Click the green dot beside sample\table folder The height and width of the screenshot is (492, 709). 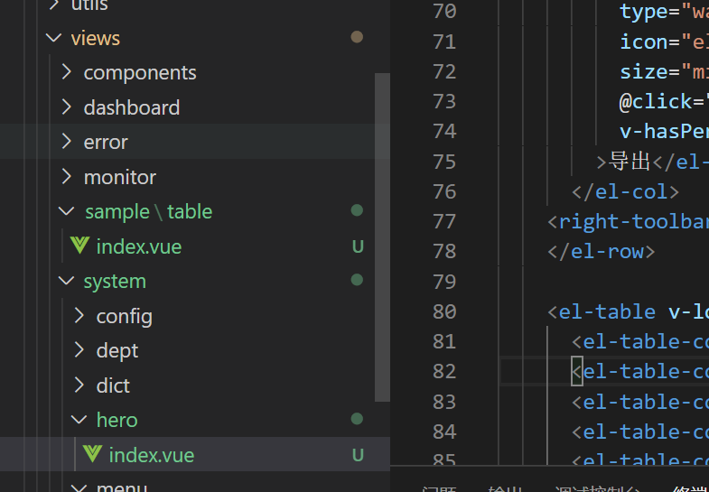click(357, 210)
